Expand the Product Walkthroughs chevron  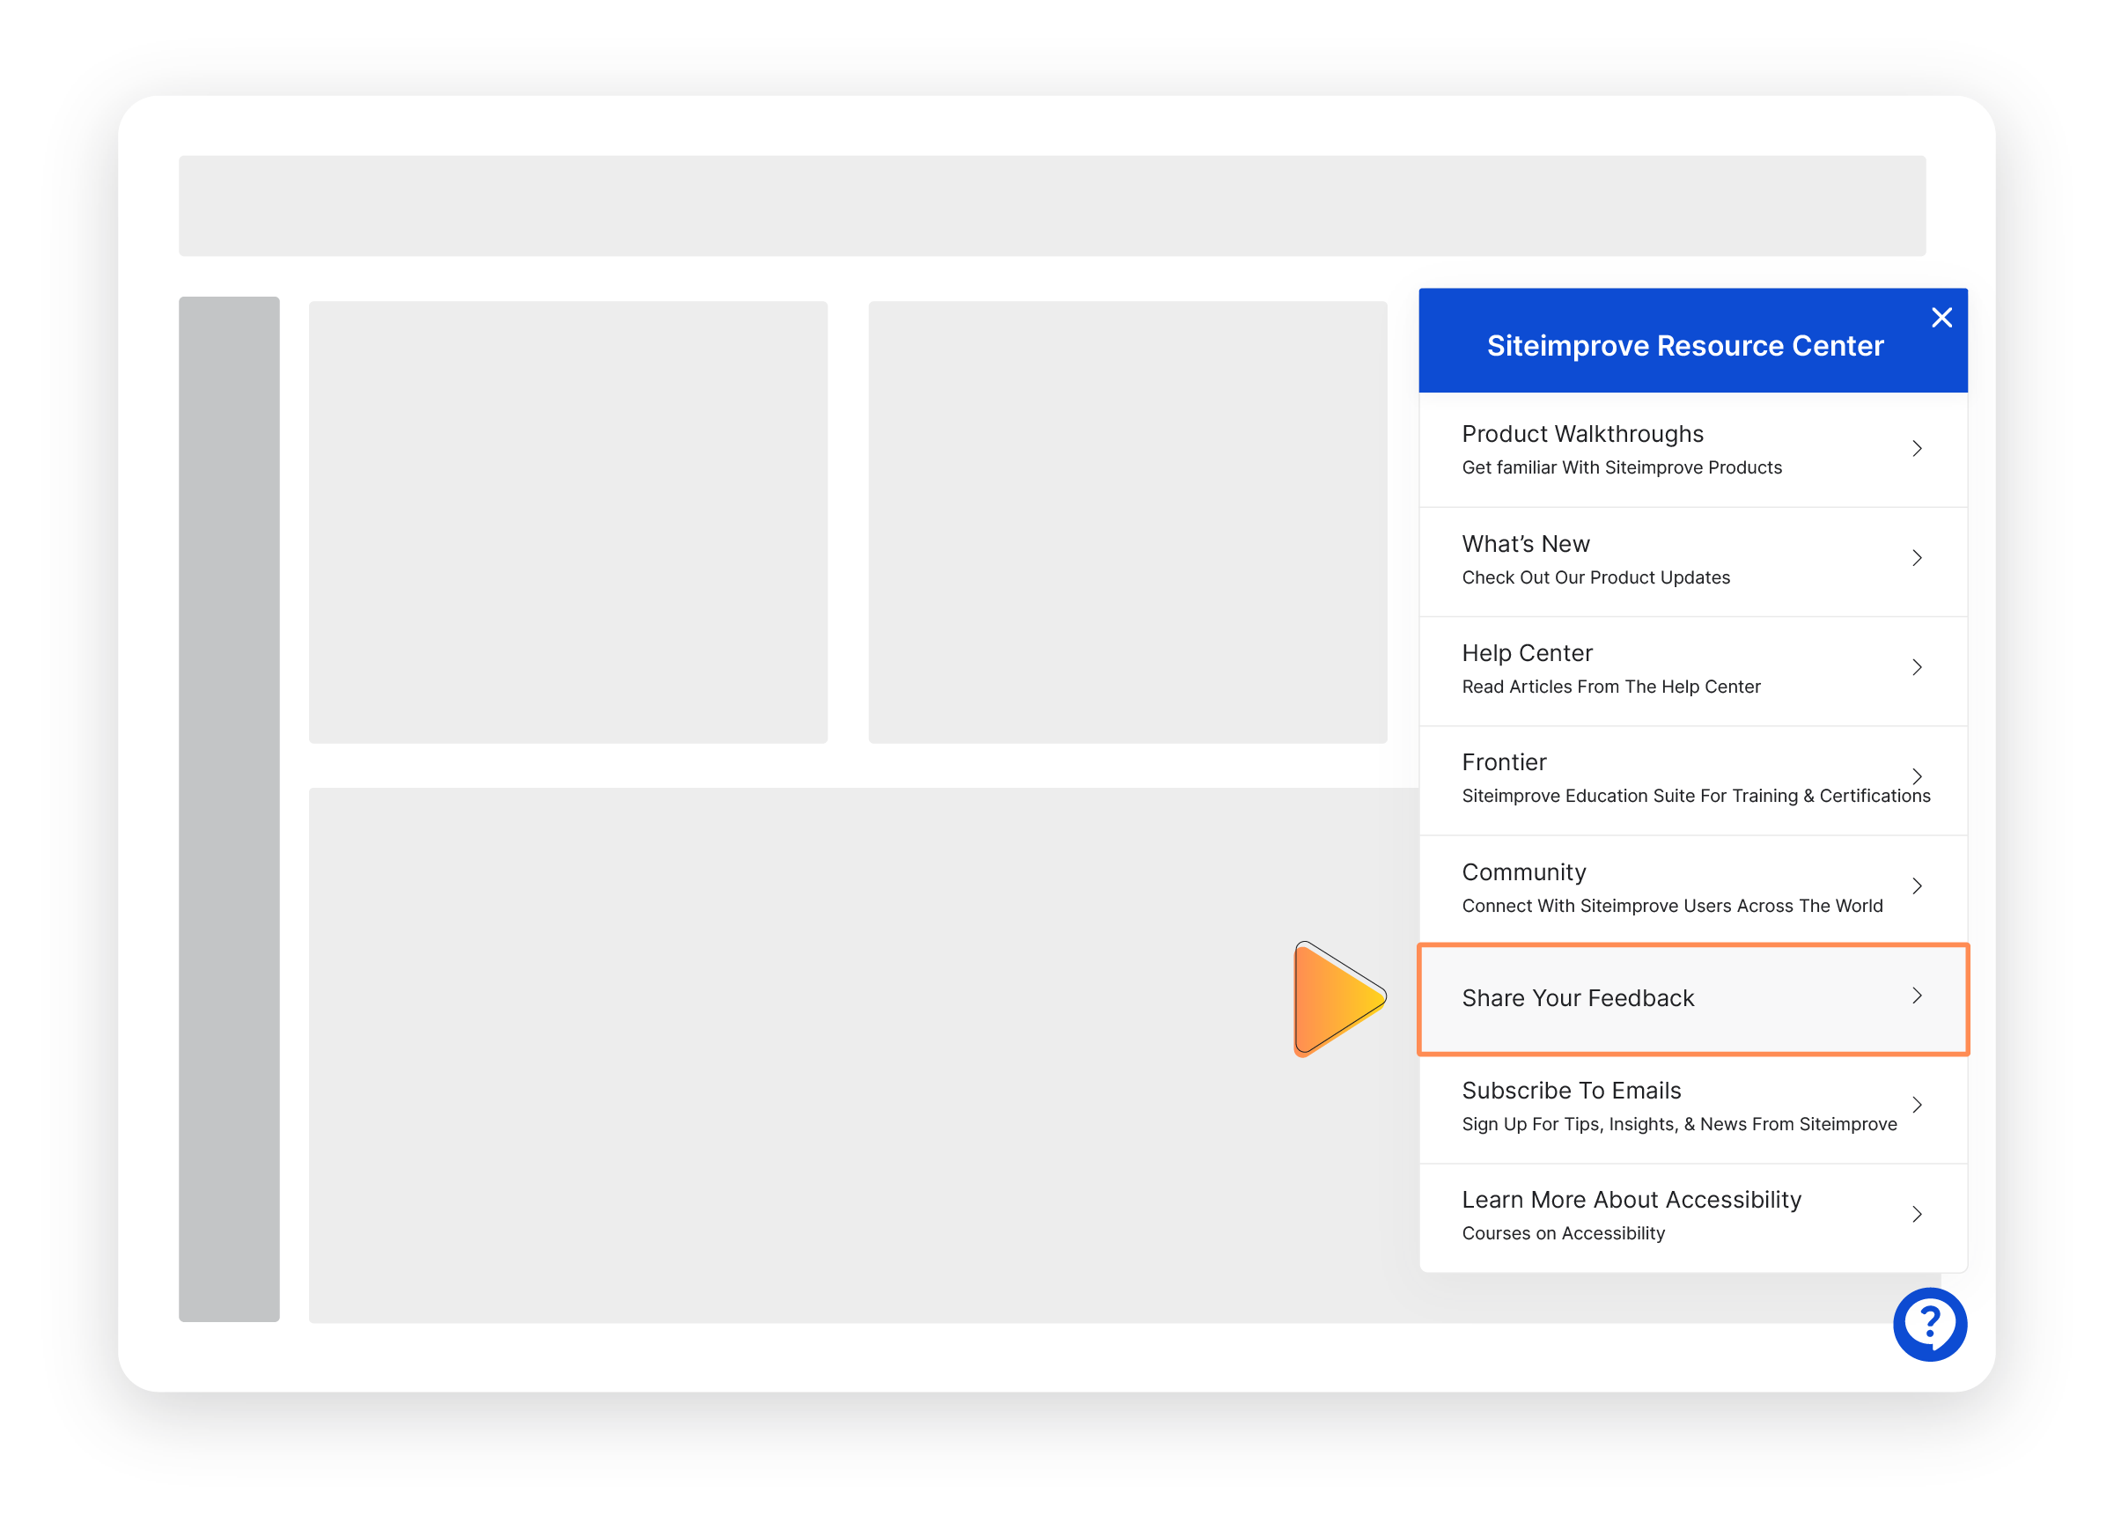pos(1918,449)
